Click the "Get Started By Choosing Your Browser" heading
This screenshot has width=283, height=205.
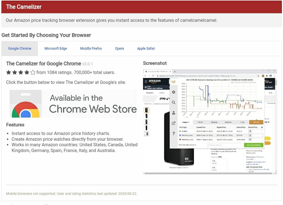(46, 35)
